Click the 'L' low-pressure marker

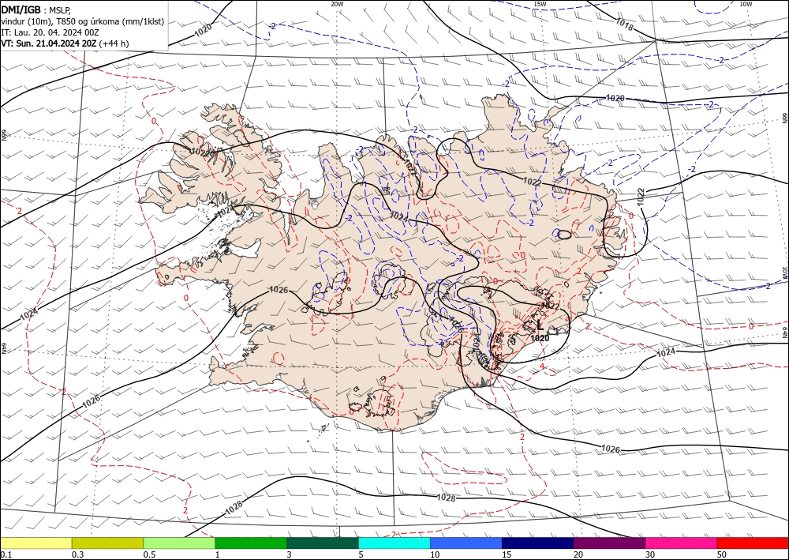coord(540,325)
